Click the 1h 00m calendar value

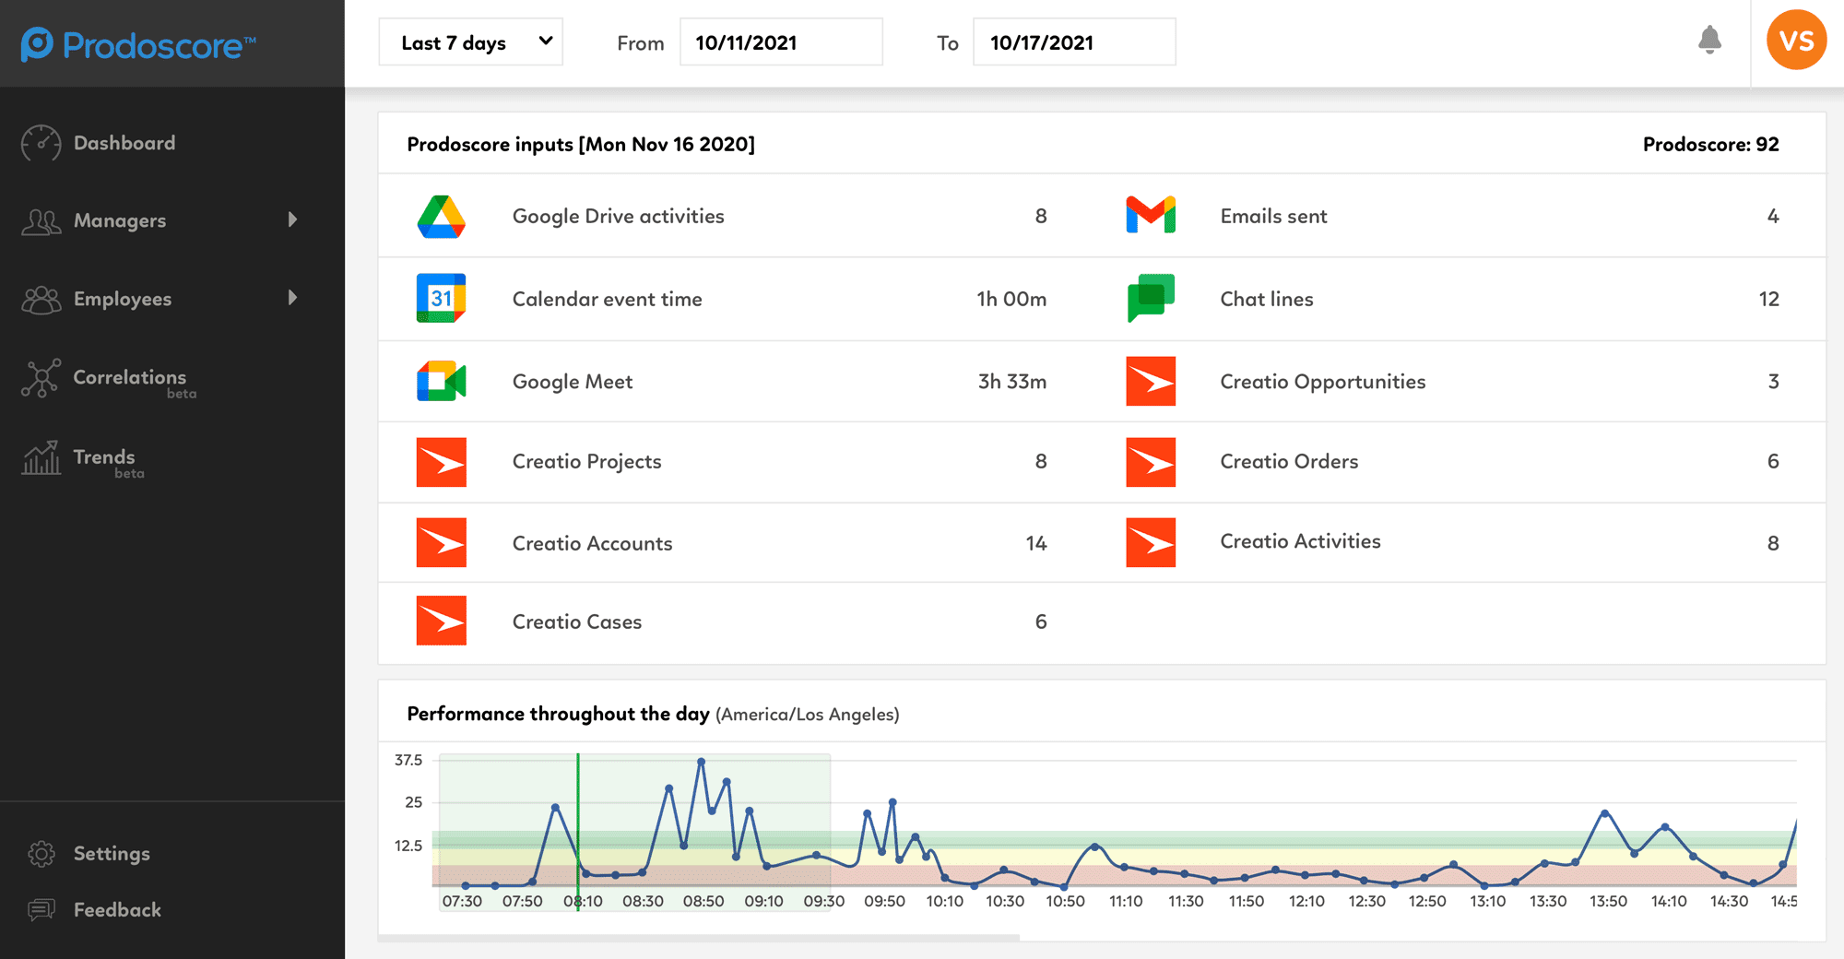click(x=1011, y=299)
